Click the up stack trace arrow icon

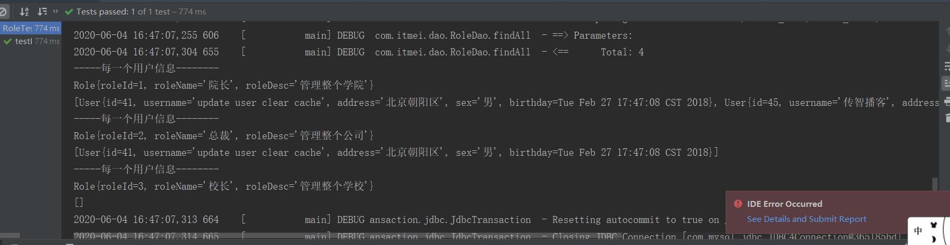click(947, 32)
